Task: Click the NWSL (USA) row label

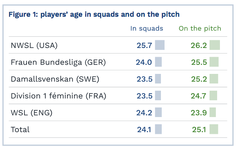Action: tap(34, 46)
